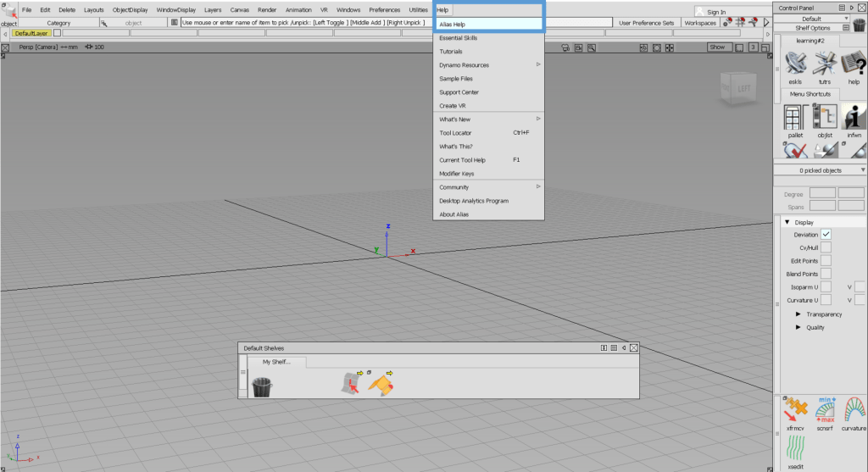
Task: Open Tool Locator from the Help menu
Action: click(488, 133)
